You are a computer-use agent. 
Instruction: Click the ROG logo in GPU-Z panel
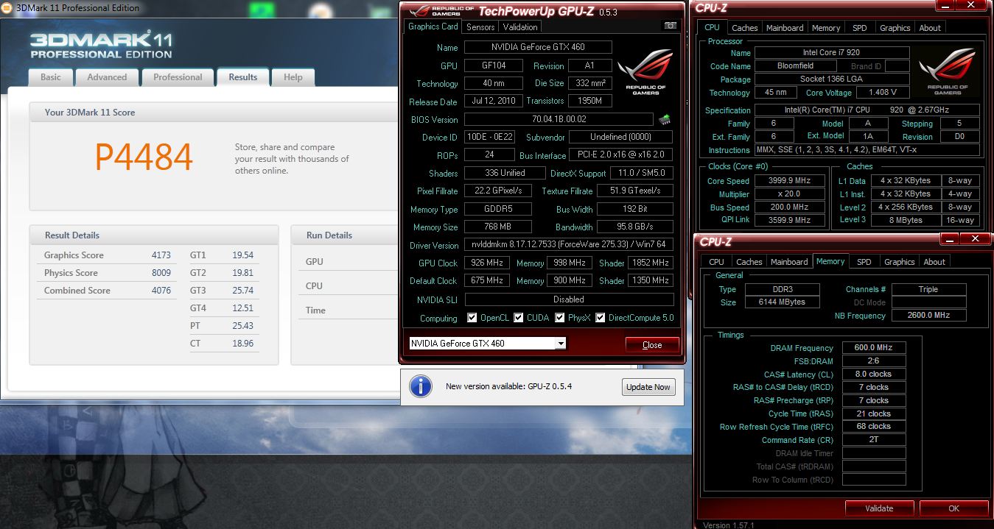coord(645,72)
